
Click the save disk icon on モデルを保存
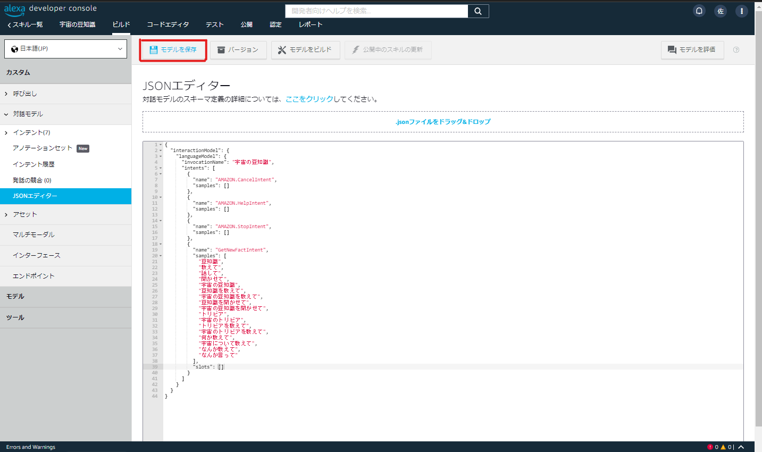(154, 50)
